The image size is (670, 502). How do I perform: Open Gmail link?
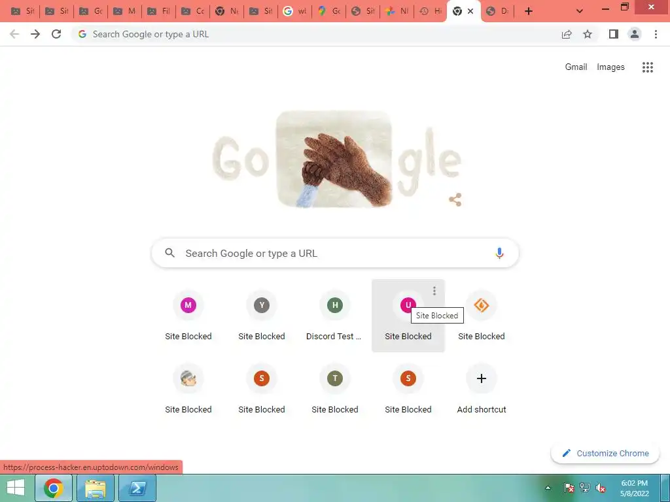point(576,67)
